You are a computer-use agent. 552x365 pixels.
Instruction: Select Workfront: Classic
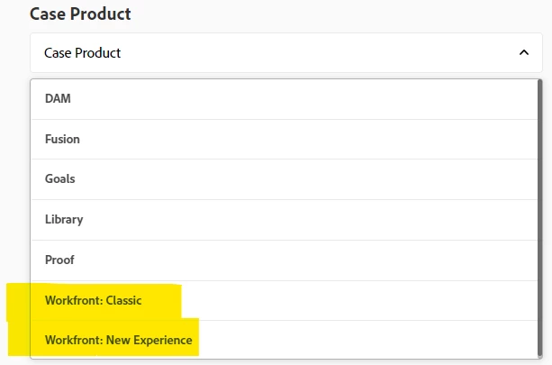285,300
